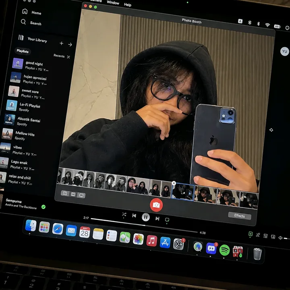This screenshot has width=290, height=290.
Task: Open Spotify Search
Action: [31, 23]
